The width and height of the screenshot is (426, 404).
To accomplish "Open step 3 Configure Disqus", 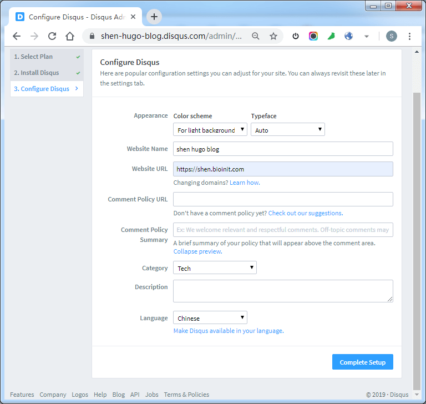I will tap(47, 89).
